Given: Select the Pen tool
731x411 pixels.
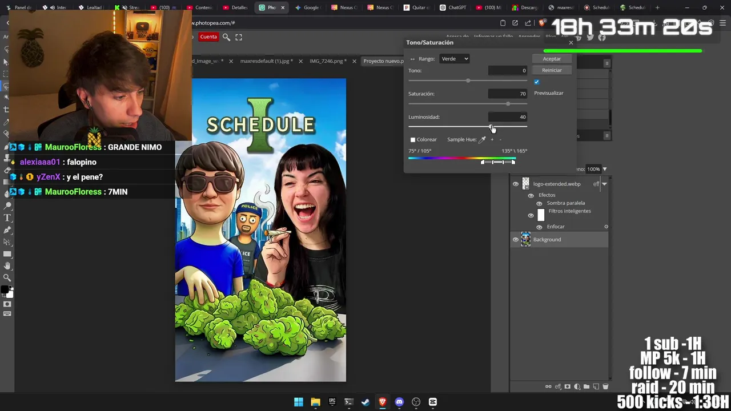Looking at the screenshot, I should point(7,230).
